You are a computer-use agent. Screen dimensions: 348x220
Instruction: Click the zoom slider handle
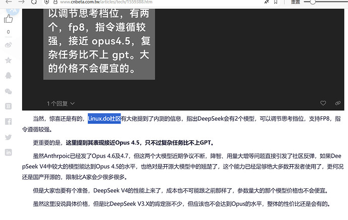pyautogui.click(x=313, y=2)
